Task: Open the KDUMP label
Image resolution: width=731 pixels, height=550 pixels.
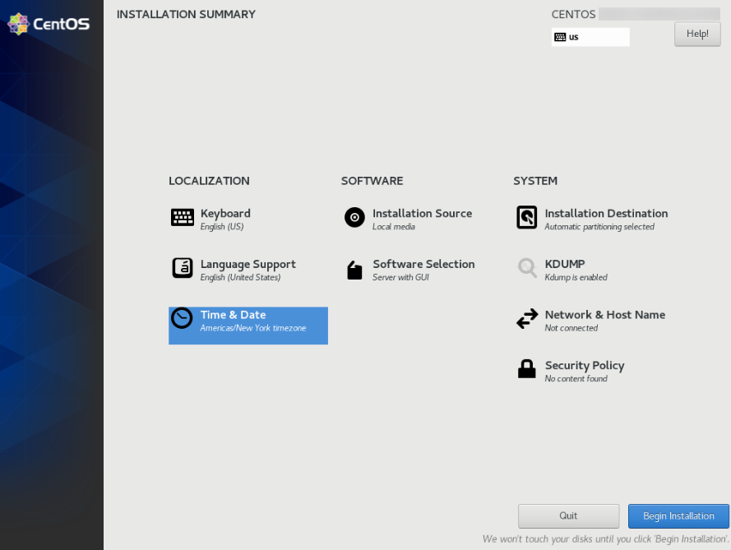Action: tap(565, 264)
